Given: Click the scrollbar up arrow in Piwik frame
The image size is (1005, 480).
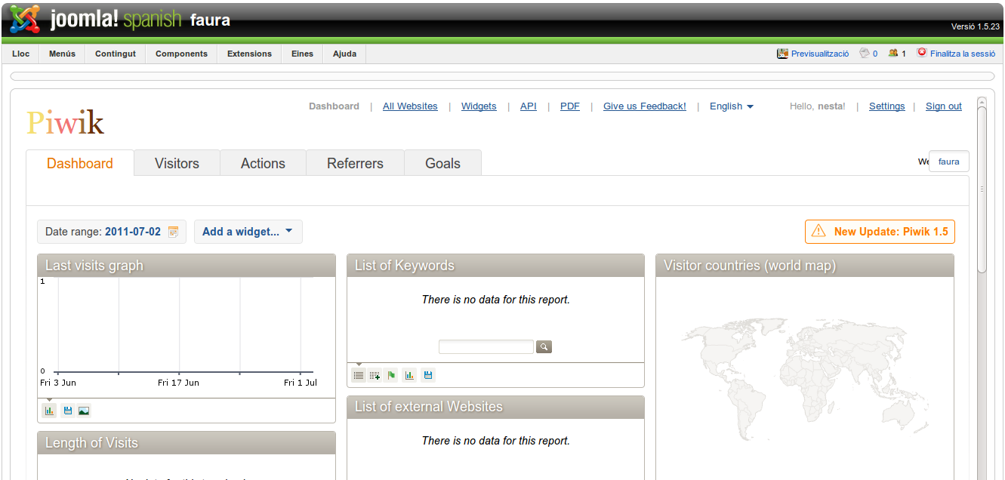Looking at the screenshot, I should click(981, 102).
